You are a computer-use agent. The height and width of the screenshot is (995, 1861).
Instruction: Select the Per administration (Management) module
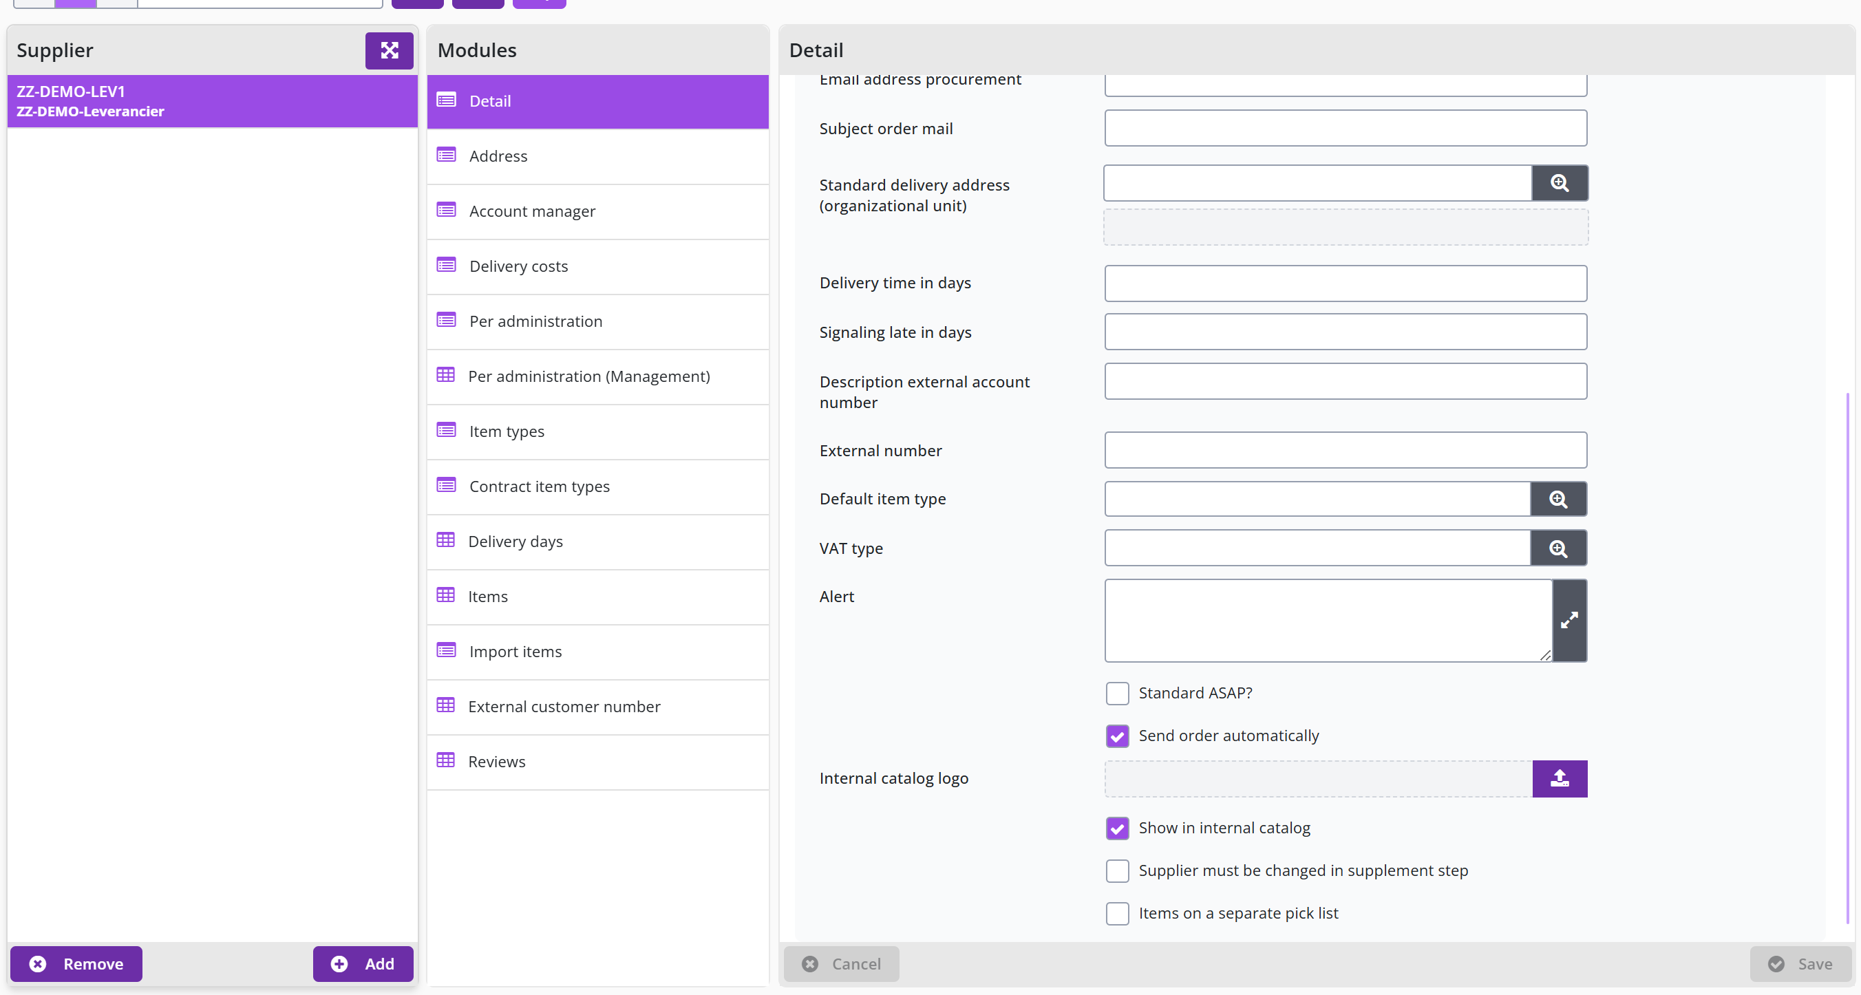click(x=597, y=376)
